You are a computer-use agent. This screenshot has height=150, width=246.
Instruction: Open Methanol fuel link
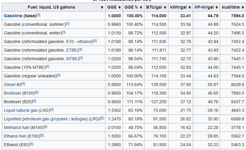point(16,127)
